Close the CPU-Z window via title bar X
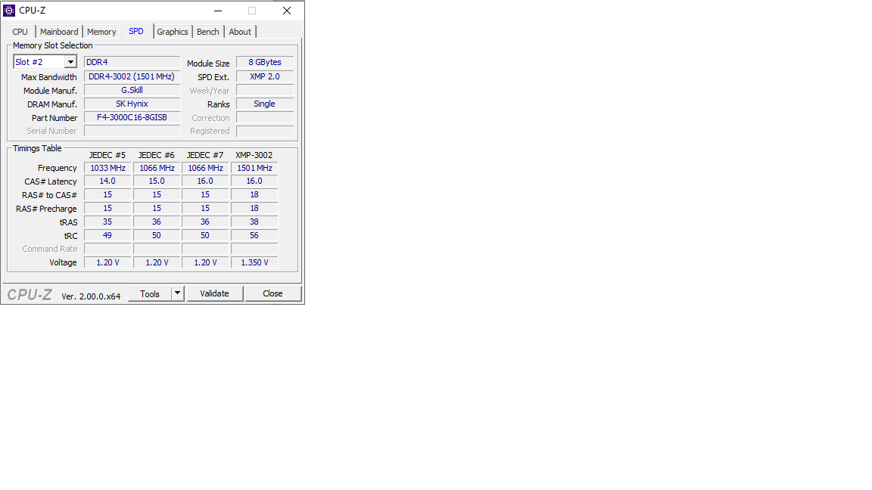872x490 pixels. 287,11
